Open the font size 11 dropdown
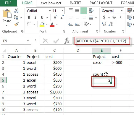The width and height of the screenshot is (134, 115). (62, 11)
